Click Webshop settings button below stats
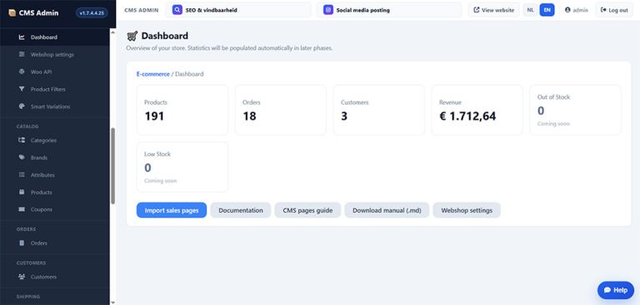 tap(467, 210)
